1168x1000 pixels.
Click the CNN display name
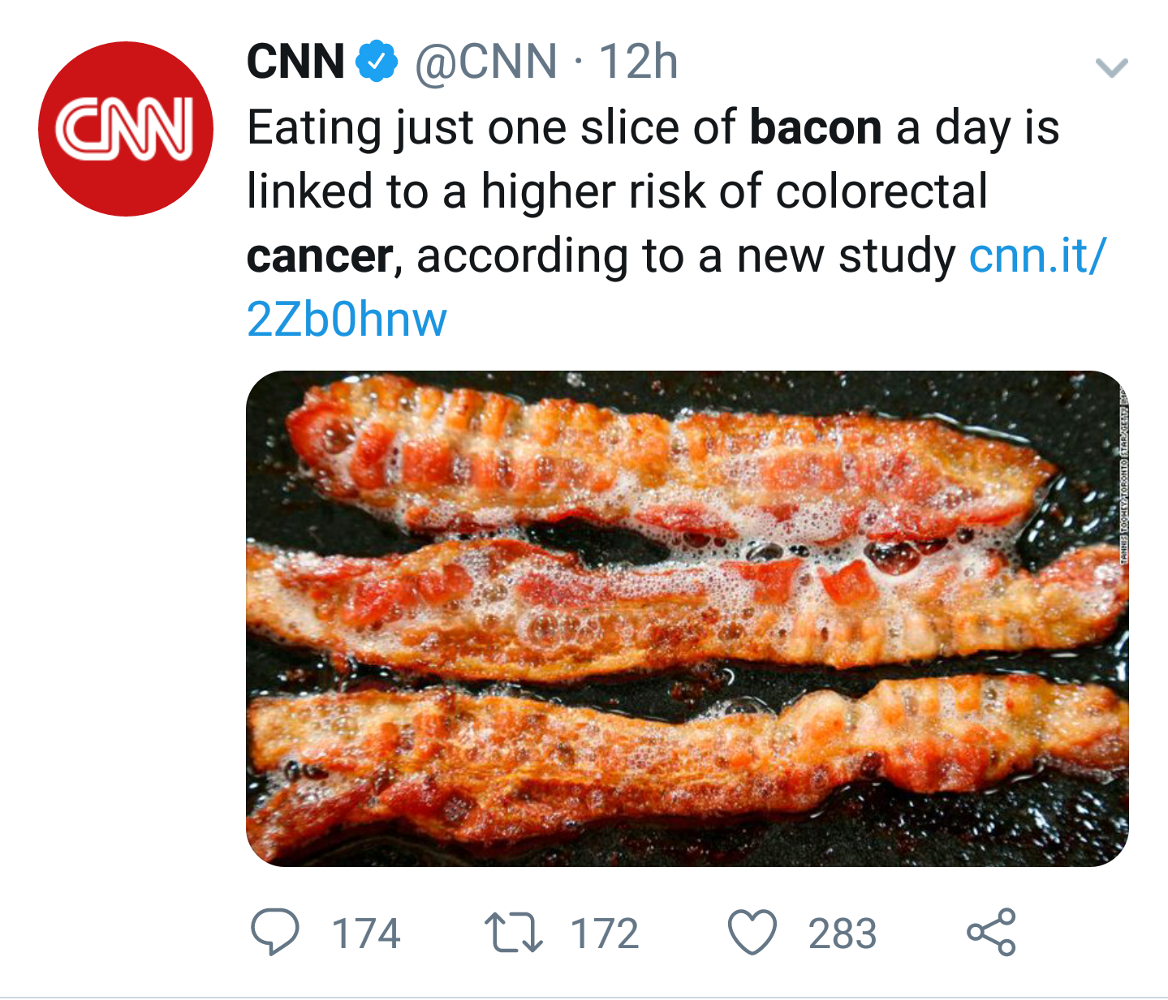pos(295,62)
